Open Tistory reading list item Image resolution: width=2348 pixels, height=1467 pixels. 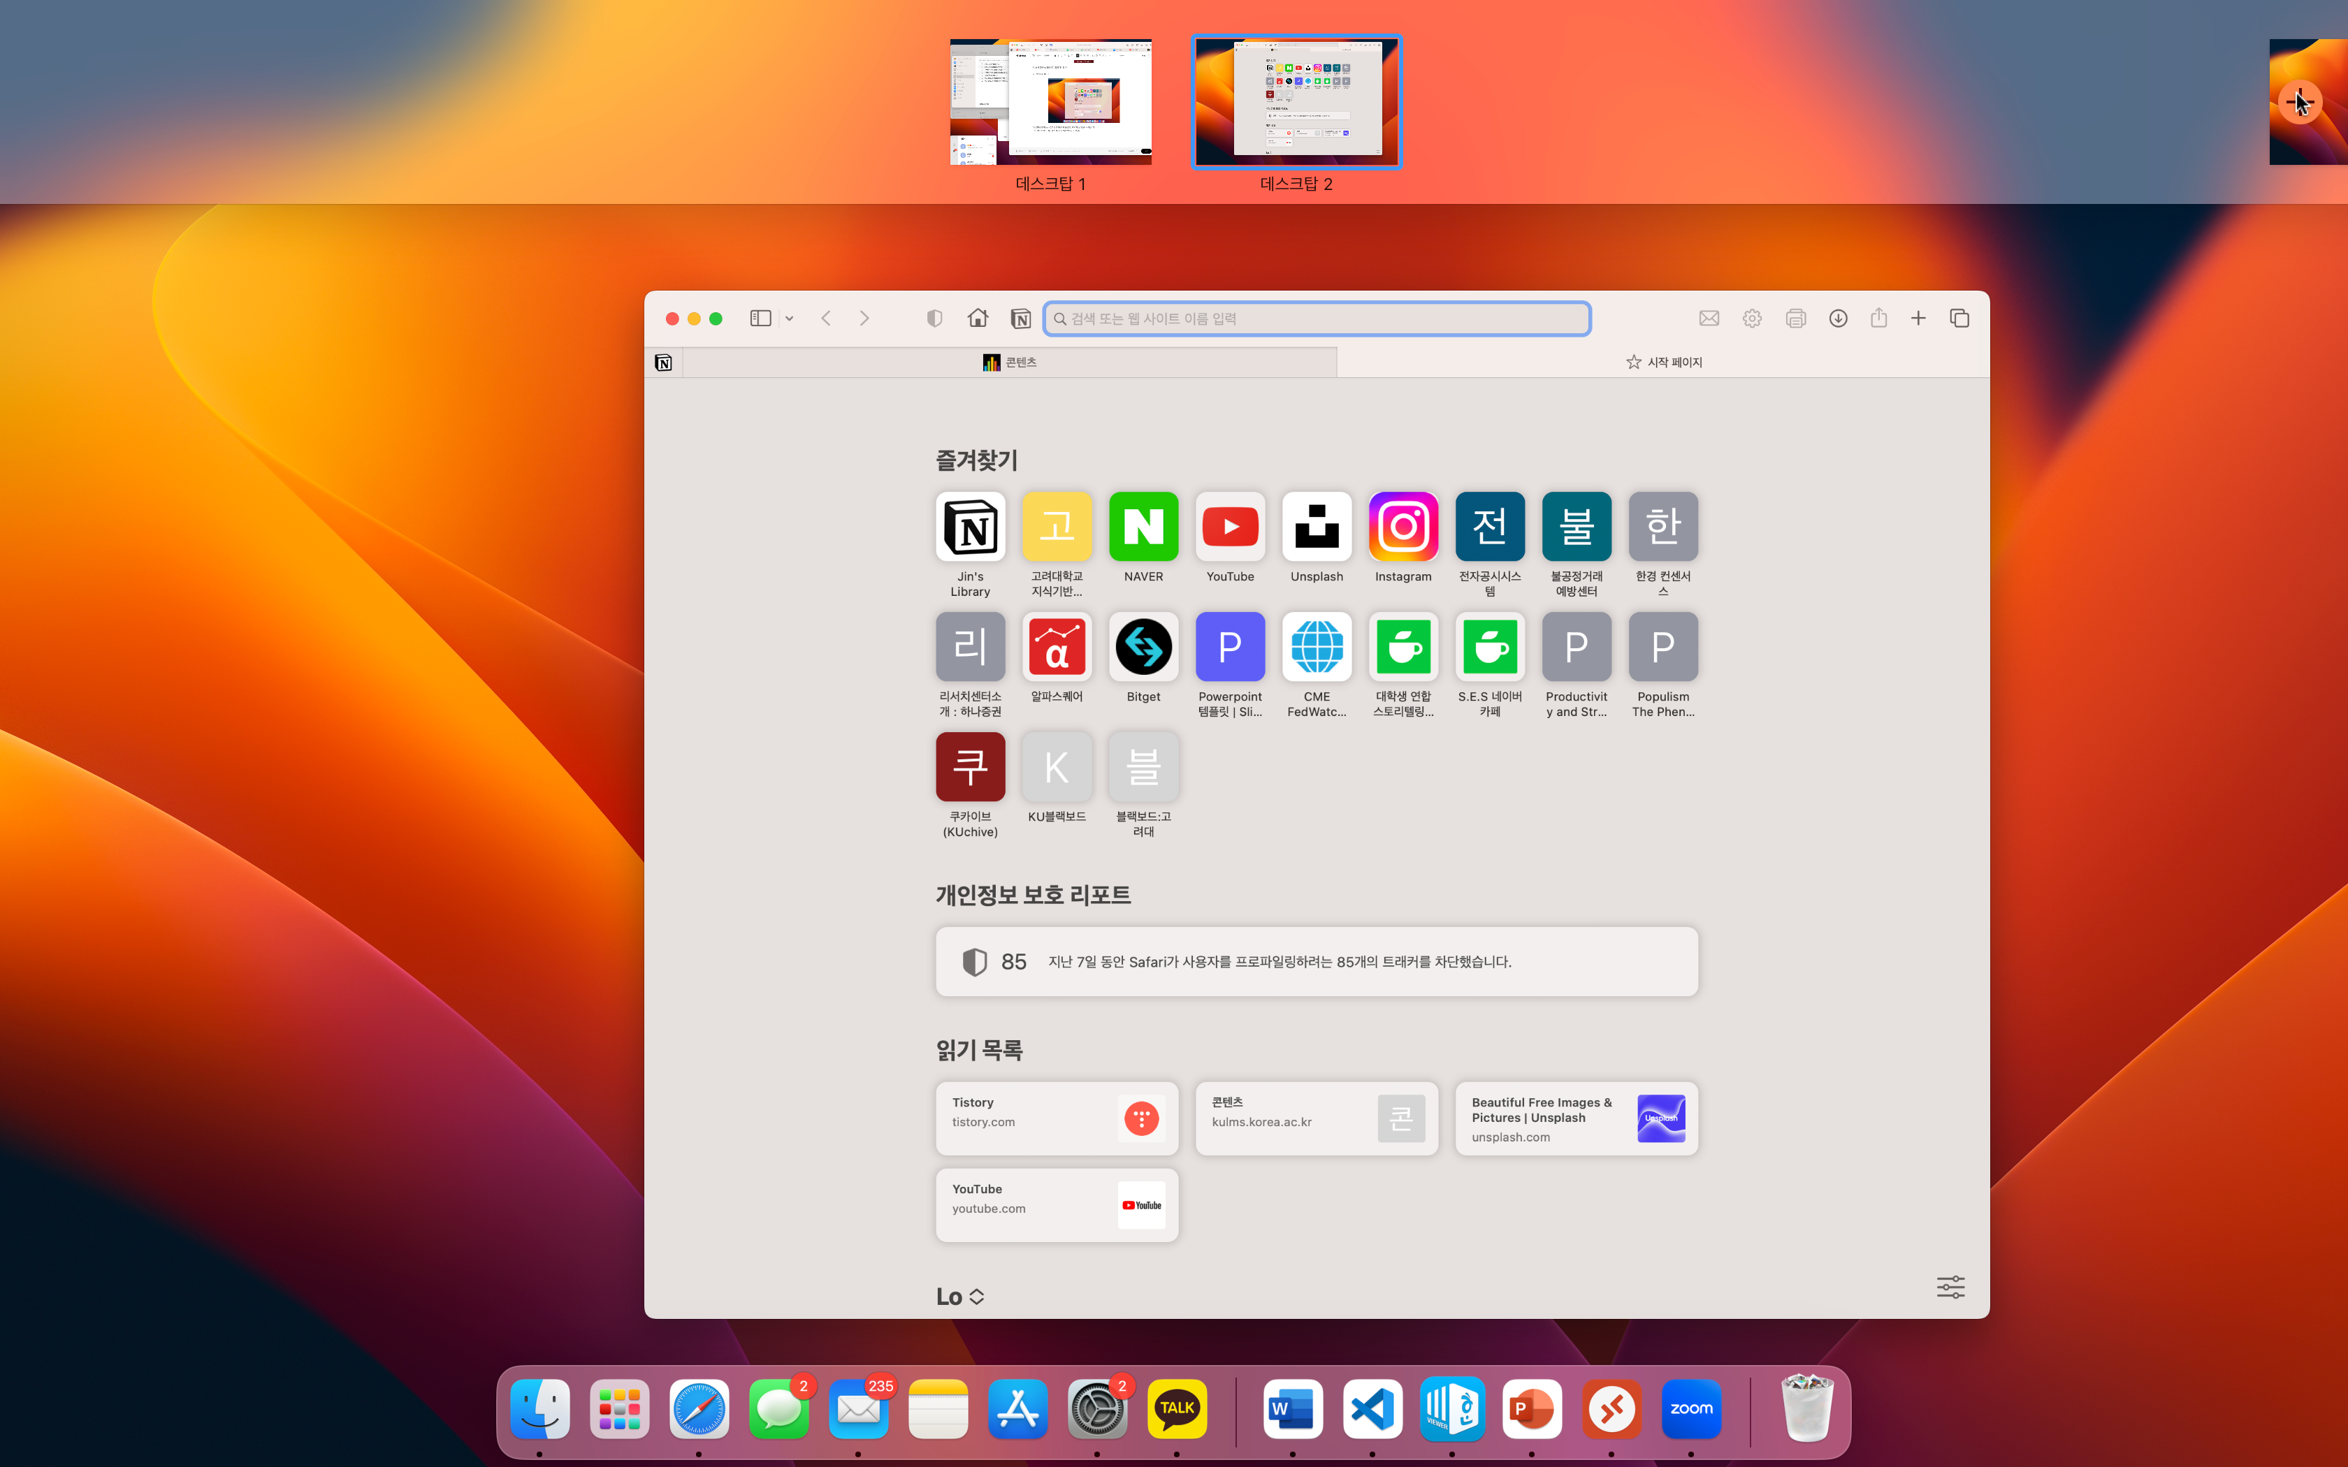pyautogui.click(x=1057, y=1118)
